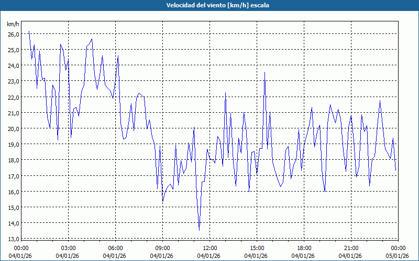The height and width of the screenshot is (261, 419).
Task: Click the 17,0 tick label on the Y axis
Action: (x=13, y=176)
